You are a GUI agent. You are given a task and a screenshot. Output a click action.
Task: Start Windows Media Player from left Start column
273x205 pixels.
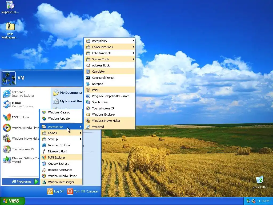(x=21, y=128)
